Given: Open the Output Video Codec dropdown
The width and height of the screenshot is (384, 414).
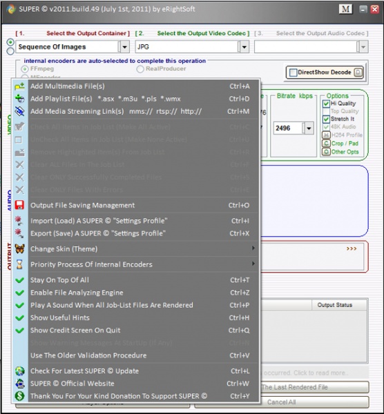Looking at the screenshot, I should tap(244, 47).
